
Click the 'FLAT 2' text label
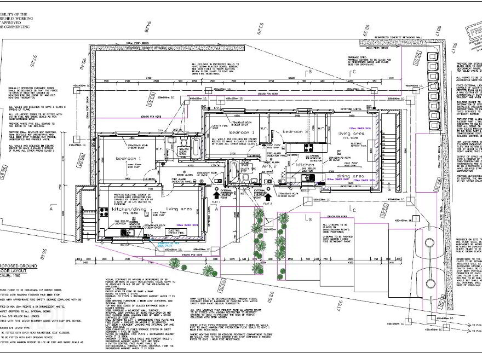pyautogui.click(x=268, y=204)
